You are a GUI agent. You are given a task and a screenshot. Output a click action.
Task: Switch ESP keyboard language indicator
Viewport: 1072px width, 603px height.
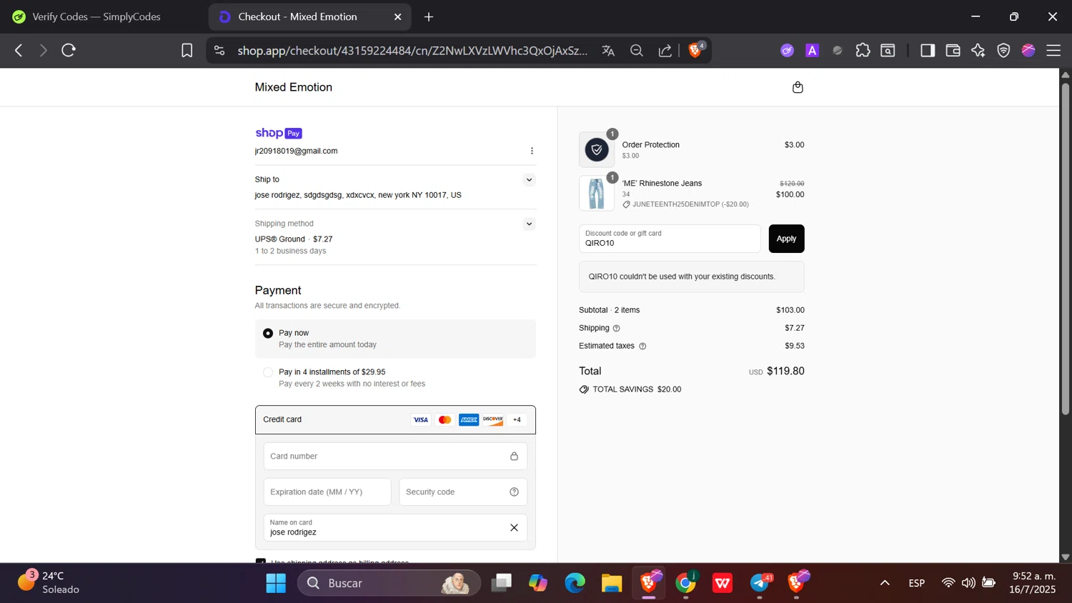click(x=917, y=583)
